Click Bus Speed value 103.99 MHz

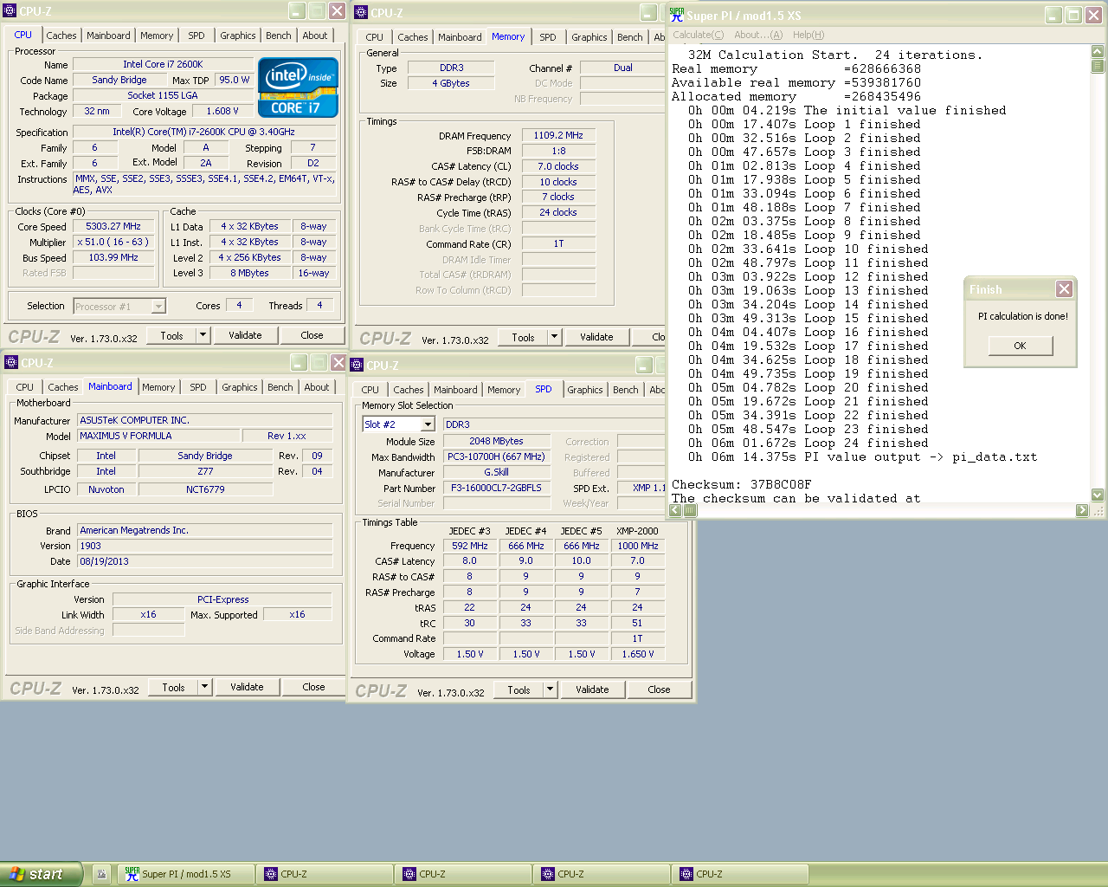point(113,257)
